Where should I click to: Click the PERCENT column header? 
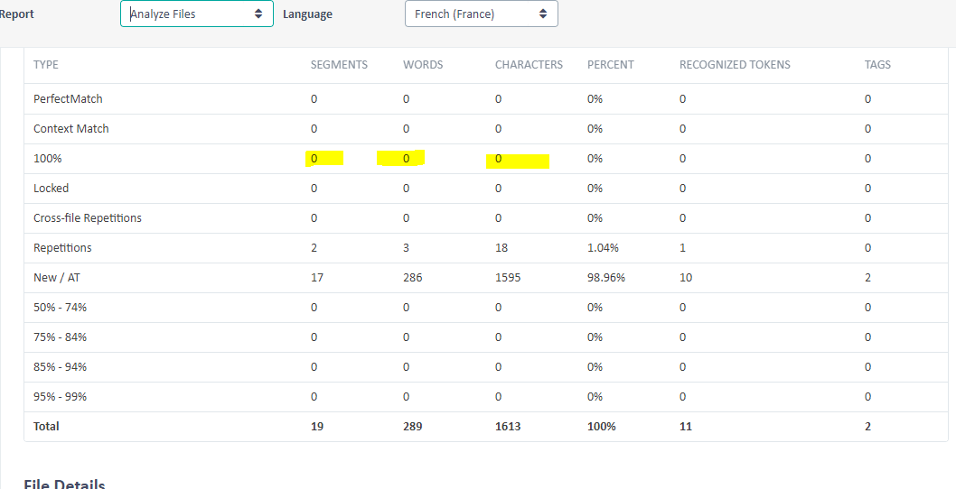[610, 65]
